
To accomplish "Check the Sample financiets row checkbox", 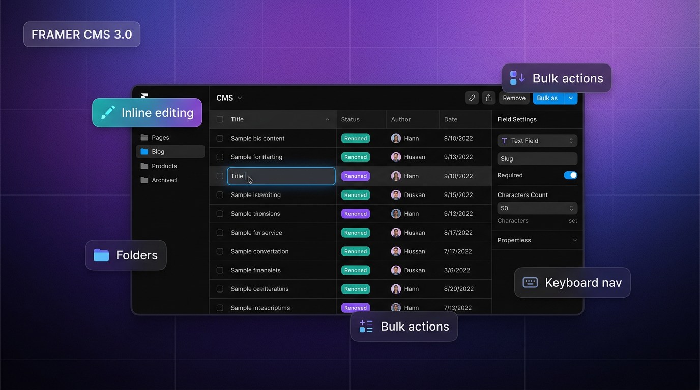I will (220, 270).
